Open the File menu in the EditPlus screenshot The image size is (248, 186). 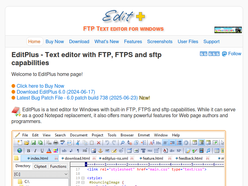[x=25, y=135]
